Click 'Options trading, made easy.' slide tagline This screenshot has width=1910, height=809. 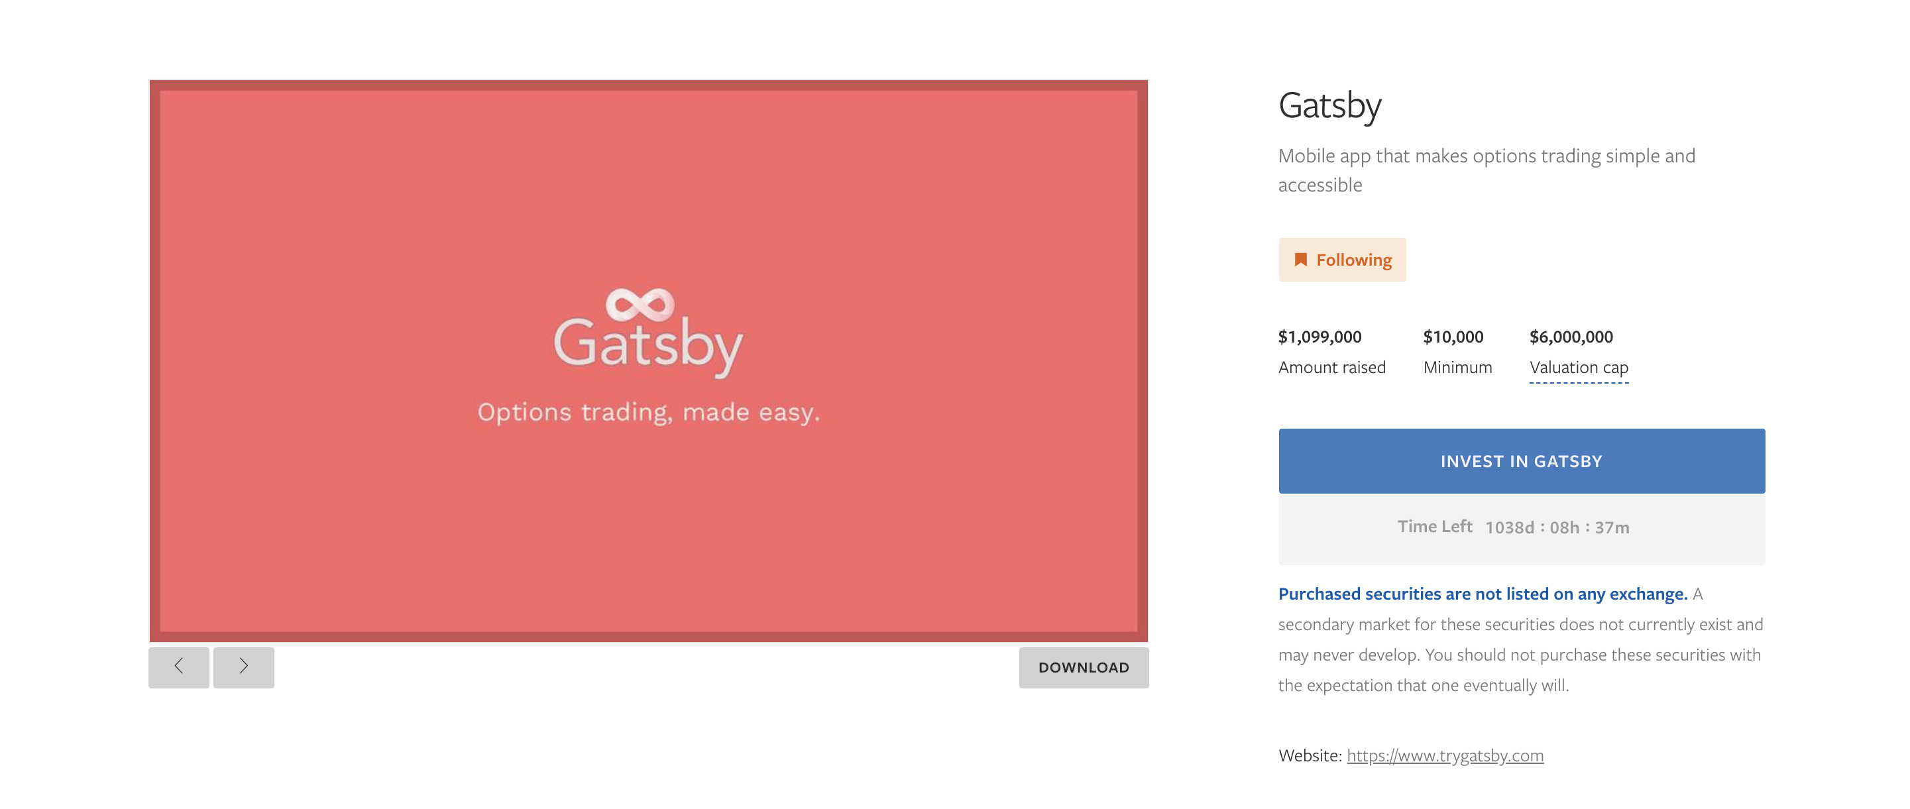point(648,412)
